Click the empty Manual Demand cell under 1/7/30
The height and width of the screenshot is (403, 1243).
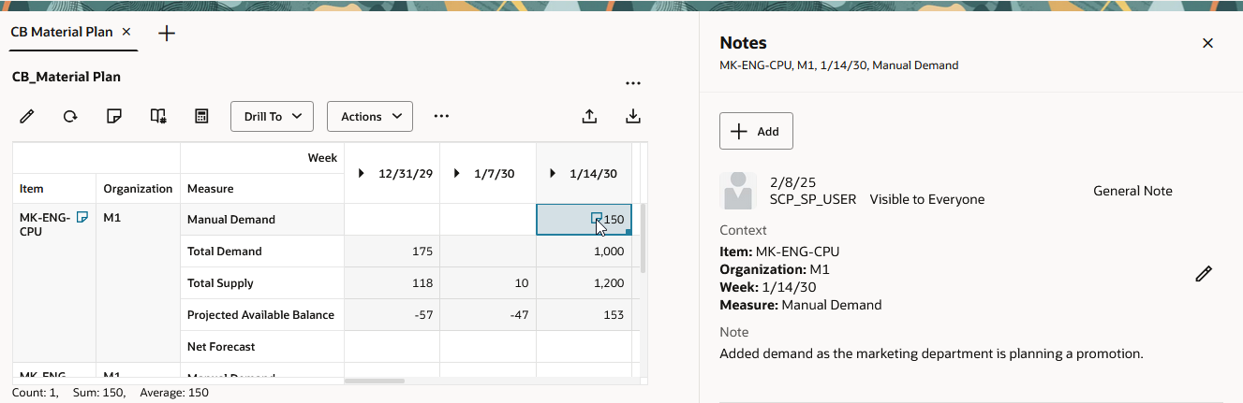pos(488,220)
